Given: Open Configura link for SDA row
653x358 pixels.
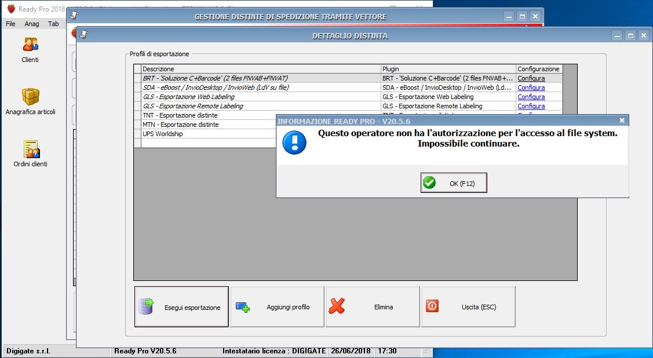Looking at the screenshot, I should coord(531,87).
